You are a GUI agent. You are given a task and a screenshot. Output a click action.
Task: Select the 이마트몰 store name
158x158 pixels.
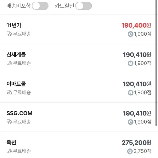(16, 84)
